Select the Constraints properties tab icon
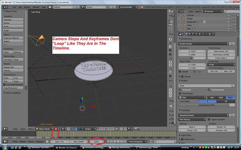 (203, 34)
